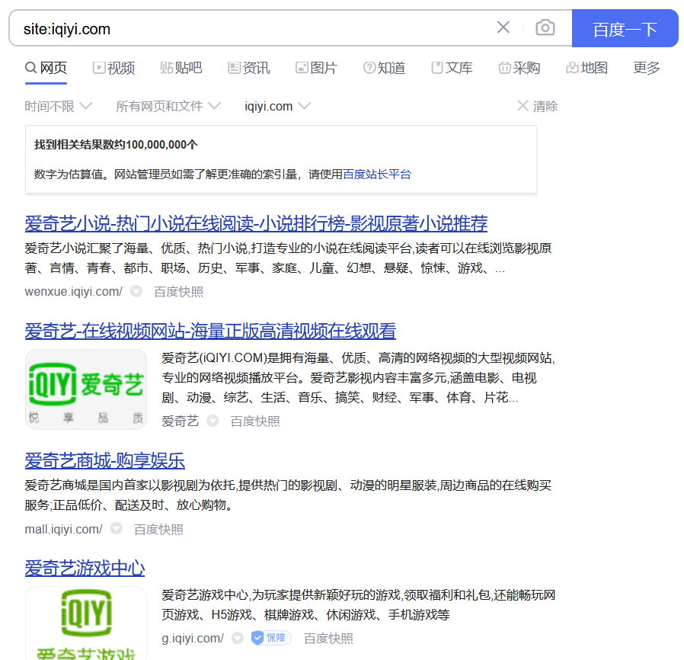Click the g.iqiyi.com/ URL
Viewport: 684px width, 660px height.
(193, 638)
